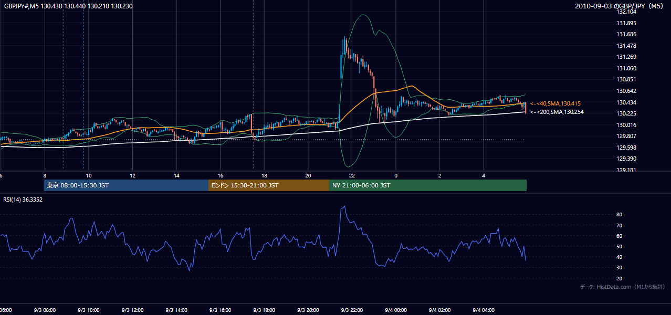Click RSI axis level 20
The image size is (671, 315).
pyautogui.click(x=619, y=278)
